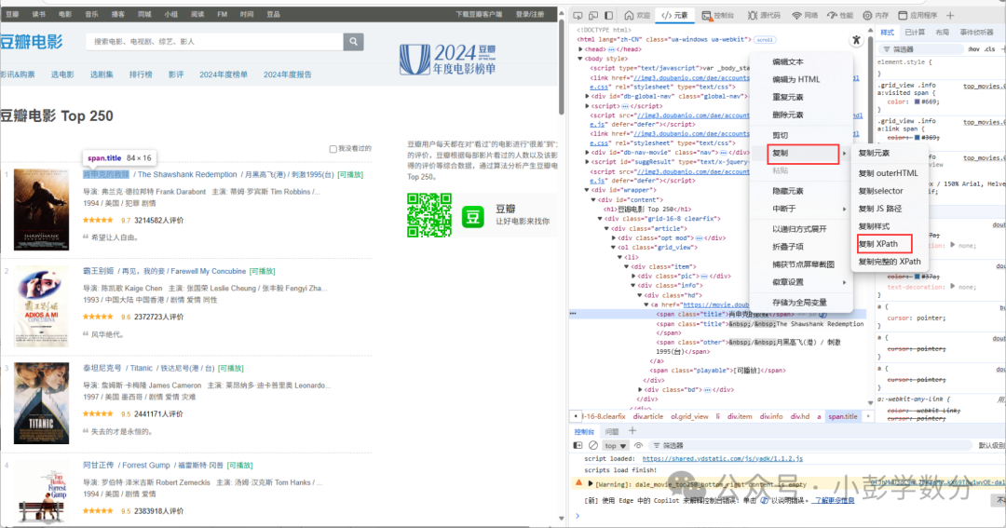Collapse the div id=wrapper node

[587, 191]
